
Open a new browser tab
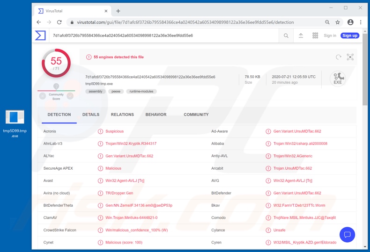118,11
